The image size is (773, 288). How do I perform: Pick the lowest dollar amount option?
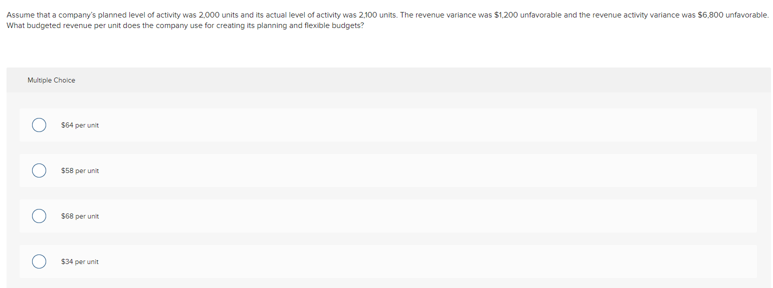(x=80, y=261)
